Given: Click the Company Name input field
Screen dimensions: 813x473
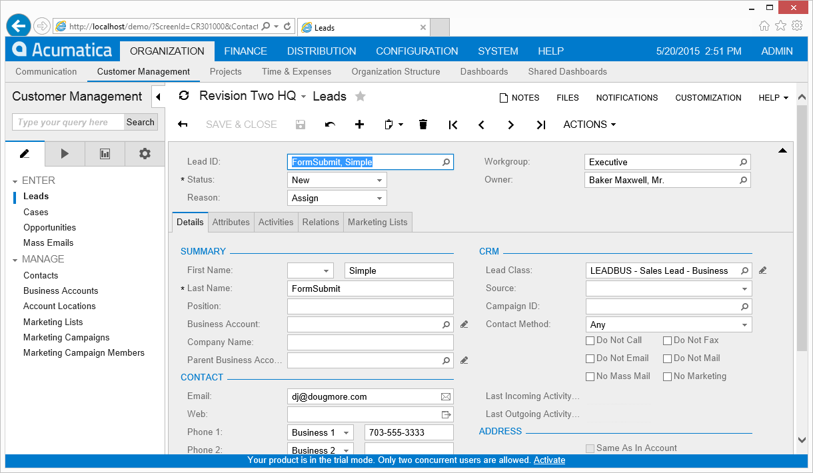Looking at the screenshot, I should (371, 342).
